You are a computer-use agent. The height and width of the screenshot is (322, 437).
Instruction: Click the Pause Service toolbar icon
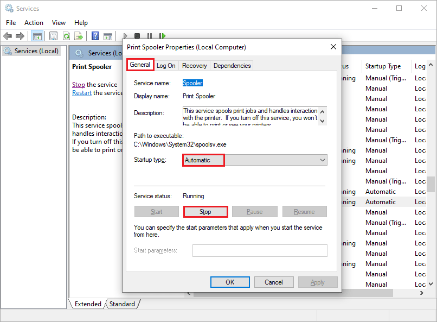[149, 36]
